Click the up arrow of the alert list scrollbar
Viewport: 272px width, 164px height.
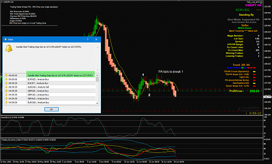click(x=97, y=75)
